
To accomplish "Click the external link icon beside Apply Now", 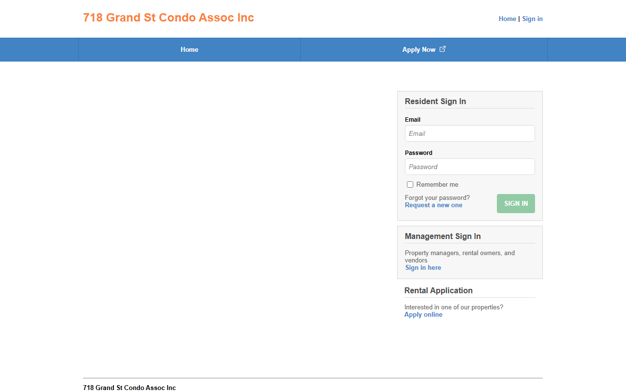I will pyautogui.click(x=443, y=49).
